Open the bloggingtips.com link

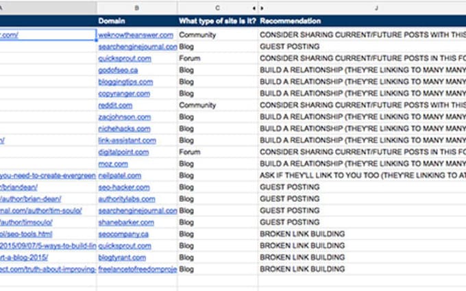coord(125,82)
